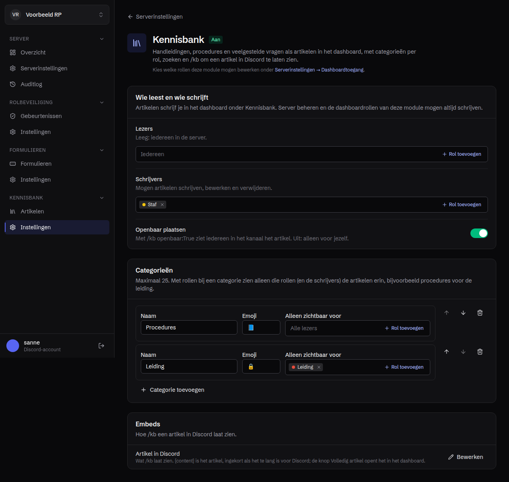Add a role to Schrijvers
509x482 pixels.
462,205
